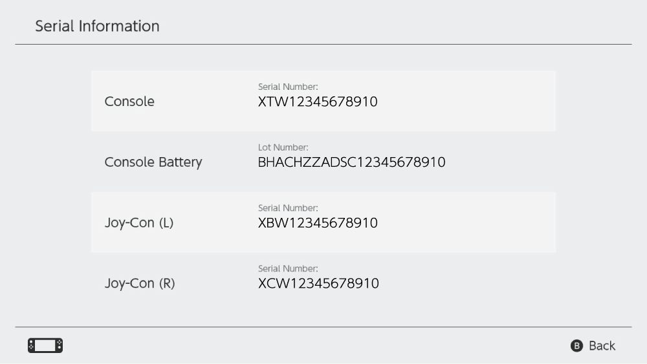
Task: Click the Serial Number caption for Joy-Con (R)
Action: [288, 268]
